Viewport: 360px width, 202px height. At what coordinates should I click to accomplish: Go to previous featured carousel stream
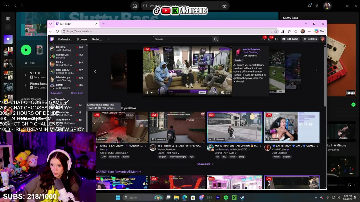click(95, 72)
